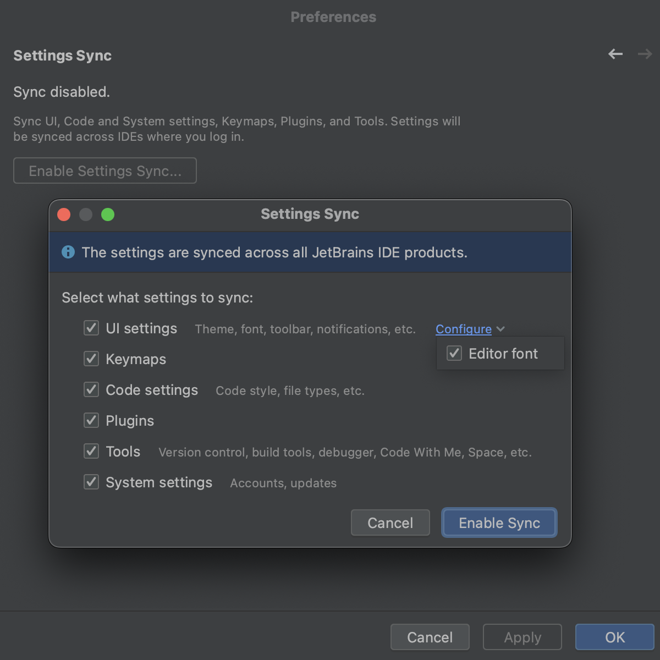This screenshot has height=660, width=660.
Task: Uncheck the Editor font option
Action: [x=454, y=353]
